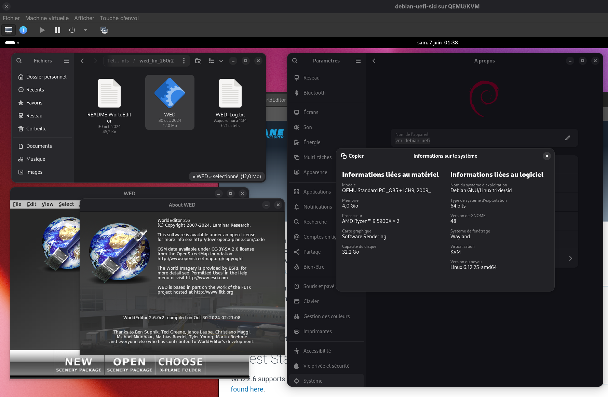Open the Machine virtuelle menu
Viewport: 608px width, 397px height.
(47, 18)
